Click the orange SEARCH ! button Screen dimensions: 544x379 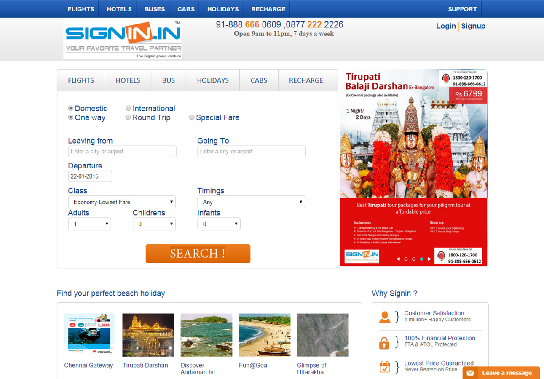click(x=198, y=254)
